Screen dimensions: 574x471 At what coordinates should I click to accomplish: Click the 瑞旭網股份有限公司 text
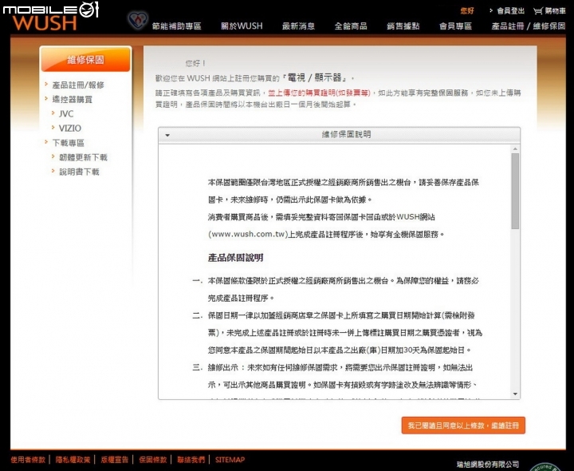[488, 465]
